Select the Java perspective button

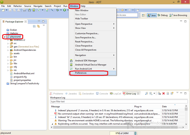click(151, 15)
